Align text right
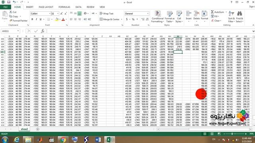 click(79, 19)
